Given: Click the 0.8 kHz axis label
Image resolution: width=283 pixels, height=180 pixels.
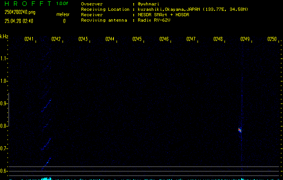Looking at the screenshot, I should [3, 126].
